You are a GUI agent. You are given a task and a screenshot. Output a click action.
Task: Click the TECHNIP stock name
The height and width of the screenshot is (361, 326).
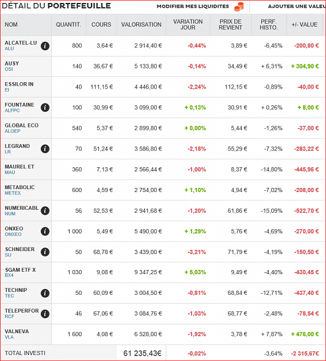[16, 290]
